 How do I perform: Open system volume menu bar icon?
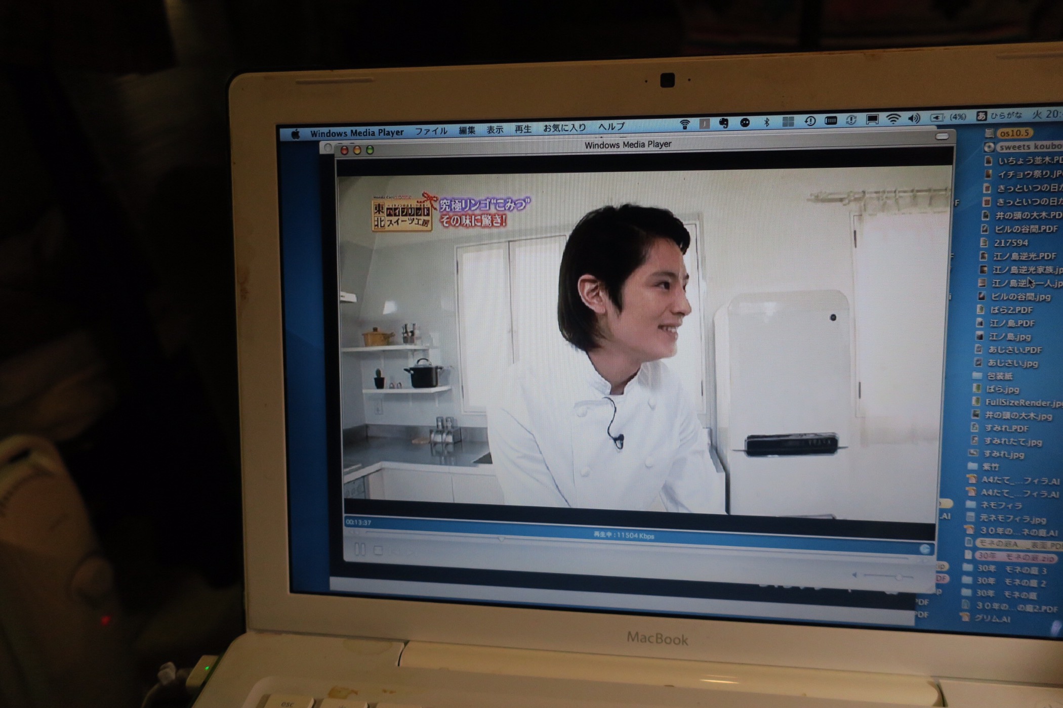(x=914, y=118)
